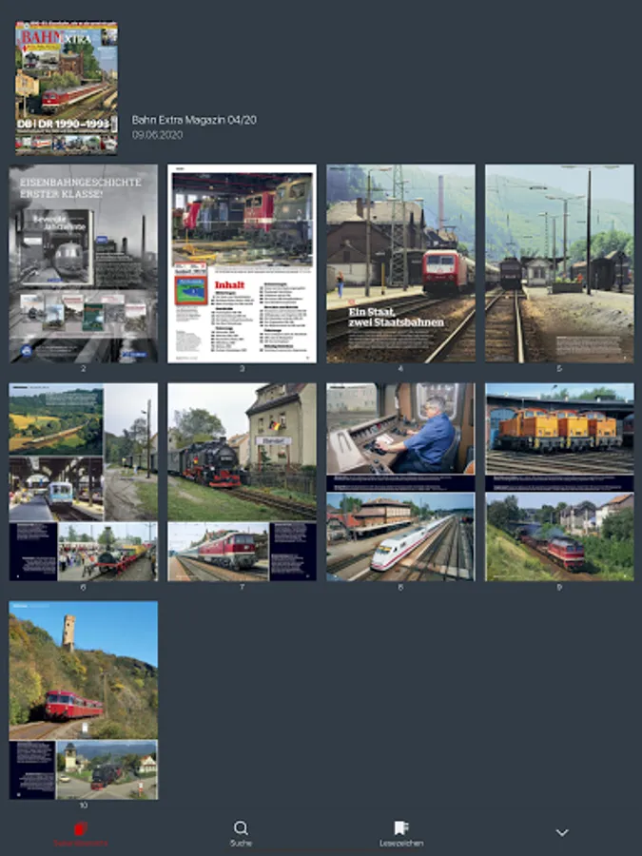This screenshot has width=642, height=856.
Task: Open page 7 black steam locomotive thumbnail
Action: (x=242, y=481)
